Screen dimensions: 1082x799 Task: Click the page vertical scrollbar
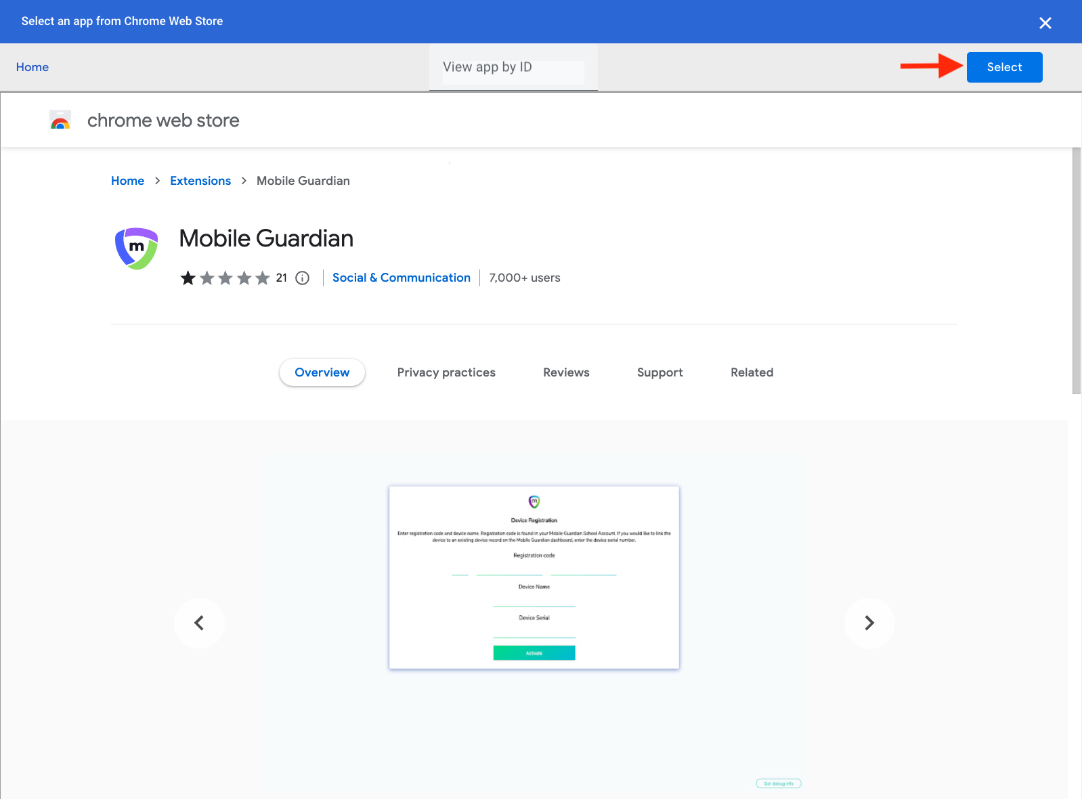(1077, 271)
